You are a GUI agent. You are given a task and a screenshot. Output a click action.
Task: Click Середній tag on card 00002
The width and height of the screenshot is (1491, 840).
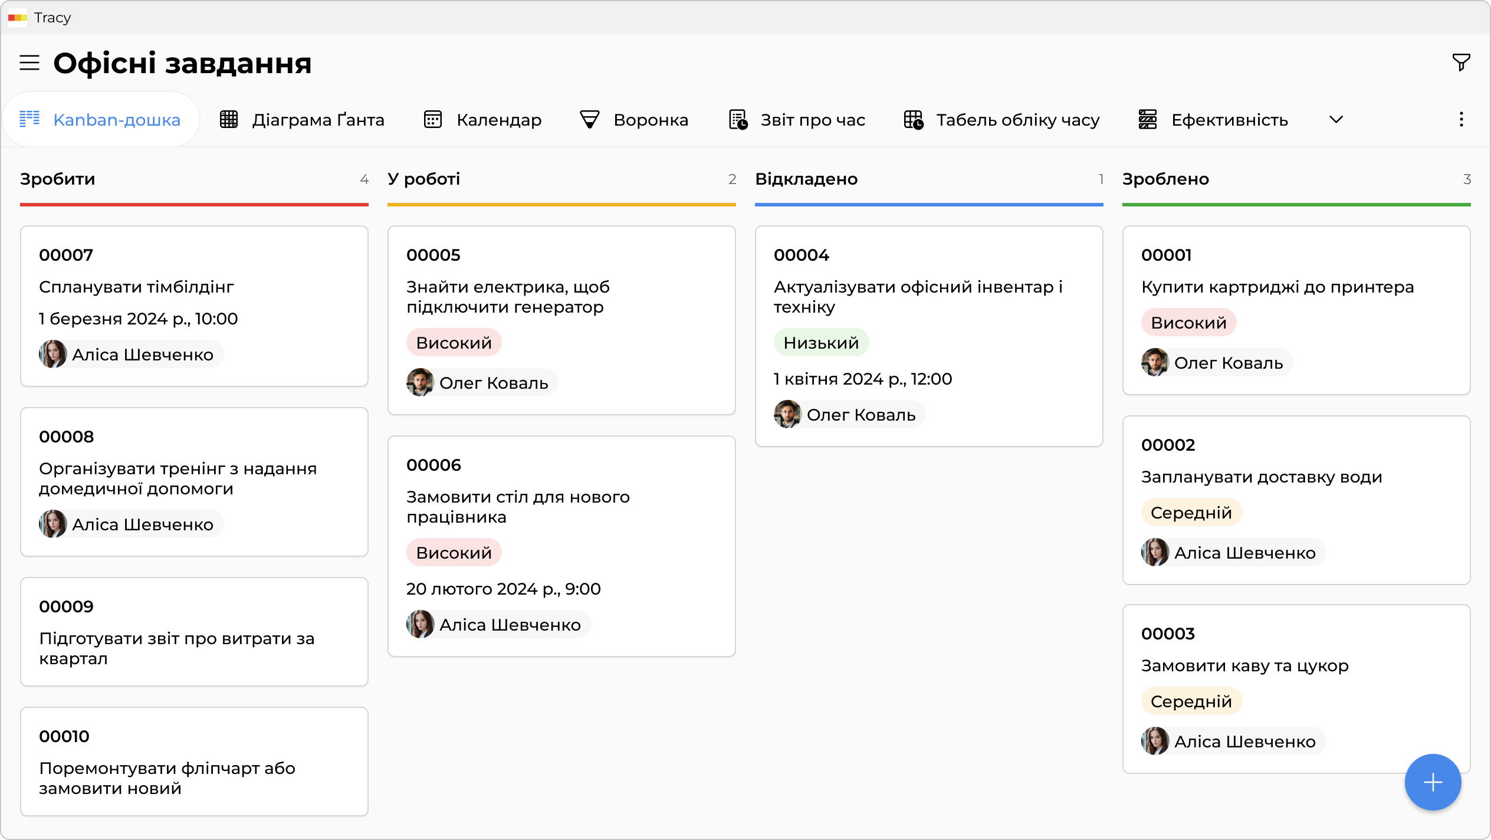pyautogui.click(x=1191, y=513)
